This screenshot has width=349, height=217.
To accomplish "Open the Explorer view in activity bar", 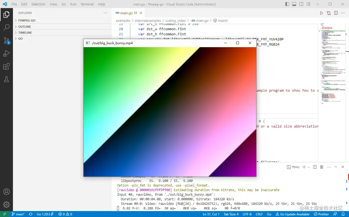I will [x=6, y=15].
